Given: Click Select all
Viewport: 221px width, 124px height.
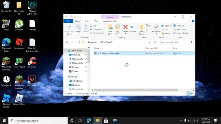Looking at the screenshot, I should coord(179,25).
